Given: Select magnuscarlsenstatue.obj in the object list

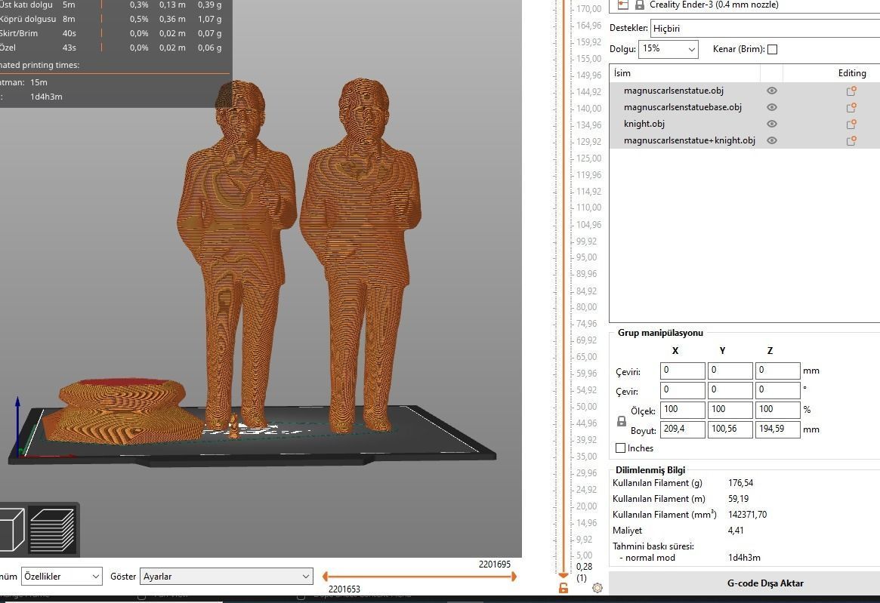Looking at the screenshot, I should coord(674,91).
